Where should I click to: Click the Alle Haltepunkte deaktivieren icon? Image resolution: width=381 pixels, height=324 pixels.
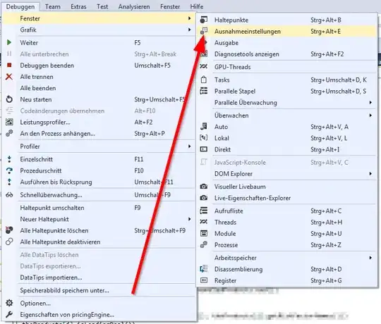click(x=9, y=242)
